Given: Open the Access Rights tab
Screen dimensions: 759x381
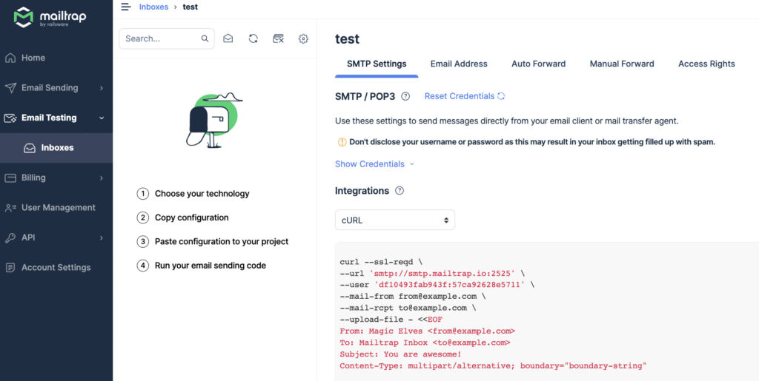Looking at the screenshot, I should 706,64.
